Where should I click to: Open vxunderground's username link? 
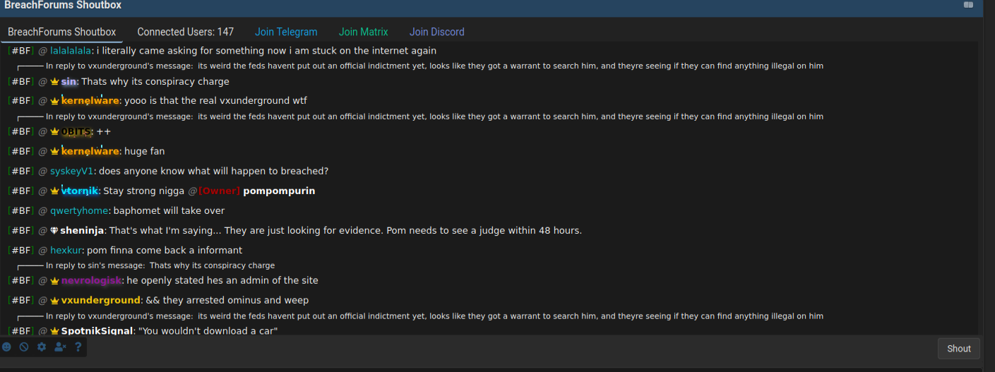(100, 301)
